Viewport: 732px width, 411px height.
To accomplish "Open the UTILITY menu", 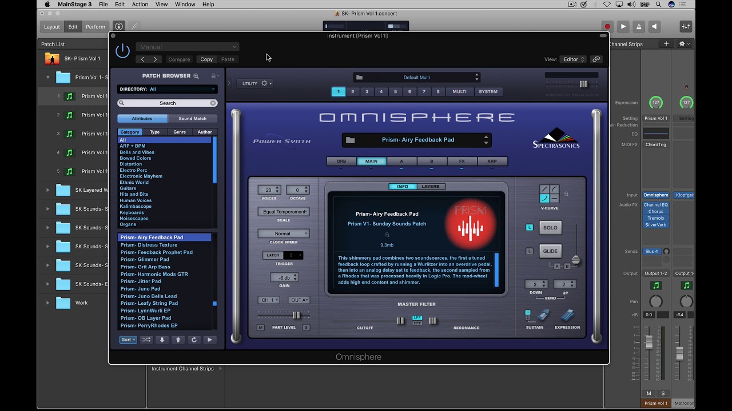I will pyautogui.click(x=254, y=83).
